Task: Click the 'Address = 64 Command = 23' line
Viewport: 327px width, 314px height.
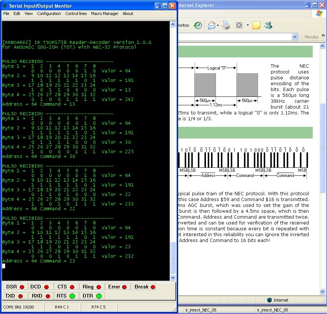Action: [38, 261]
